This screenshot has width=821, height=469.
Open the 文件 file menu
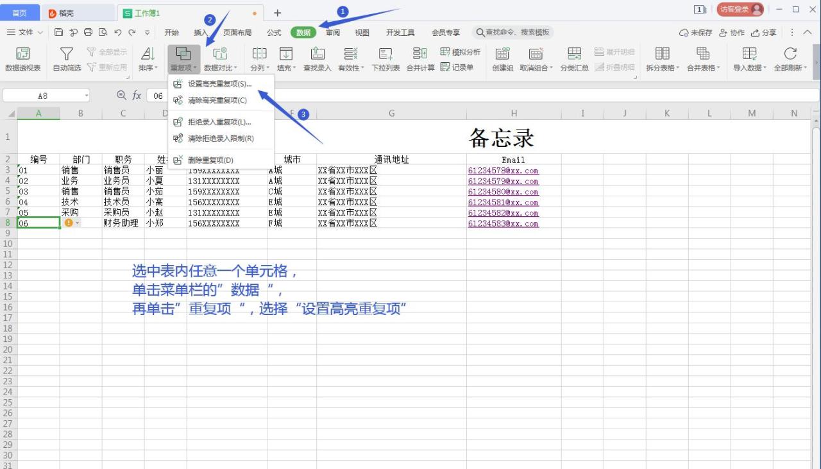tap(25, 33)
